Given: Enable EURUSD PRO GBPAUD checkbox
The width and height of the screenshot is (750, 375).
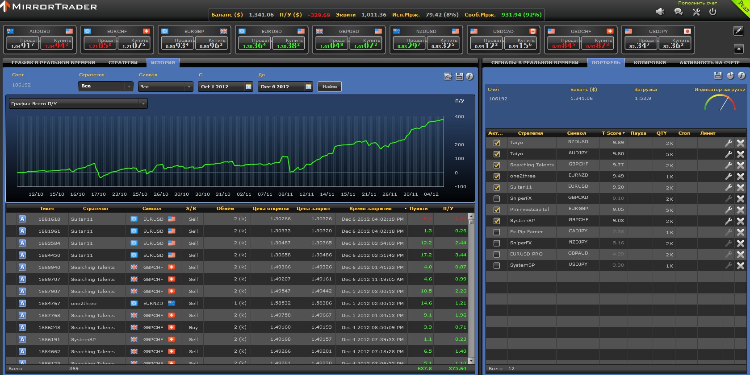Looking at the screenshot, I should tap(496, 254).
